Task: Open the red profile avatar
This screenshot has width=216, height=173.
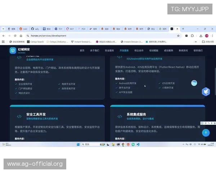Action: coord(207,36)
